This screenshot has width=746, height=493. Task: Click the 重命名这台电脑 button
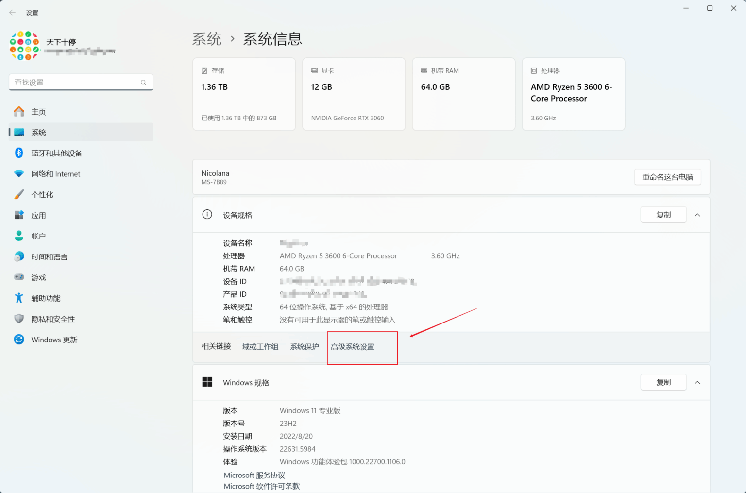pyautogui.click(x=667, y=177)
